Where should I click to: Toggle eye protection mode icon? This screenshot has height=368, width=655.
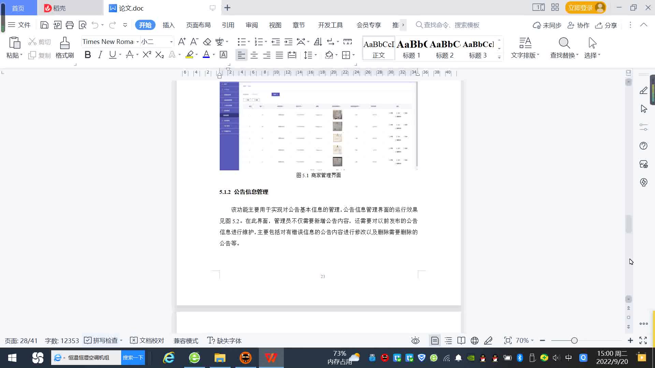pyautogui.click(x=415, y=340)
